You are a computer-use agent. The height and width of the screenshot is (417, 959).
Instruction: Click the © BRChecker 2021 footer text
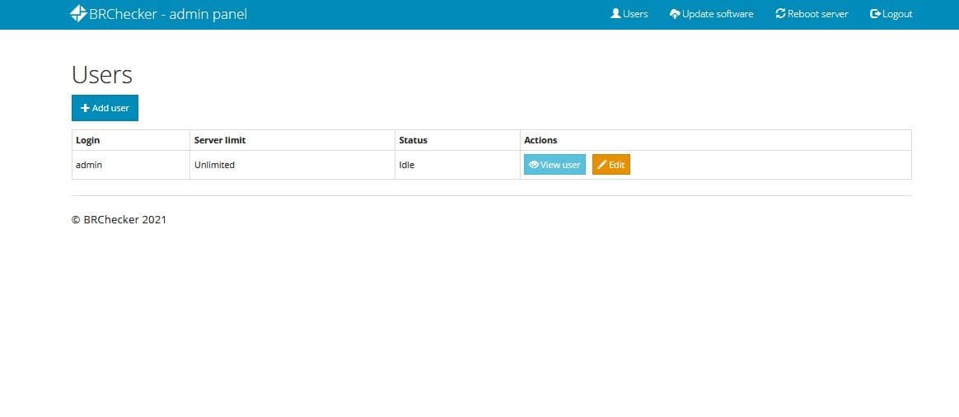(119, 219)
